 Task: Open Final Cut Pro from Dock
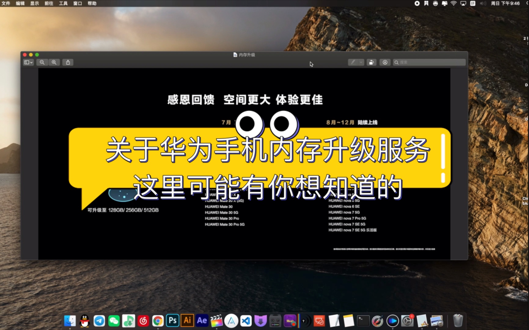pyautogui.click(x=217, y=321)
